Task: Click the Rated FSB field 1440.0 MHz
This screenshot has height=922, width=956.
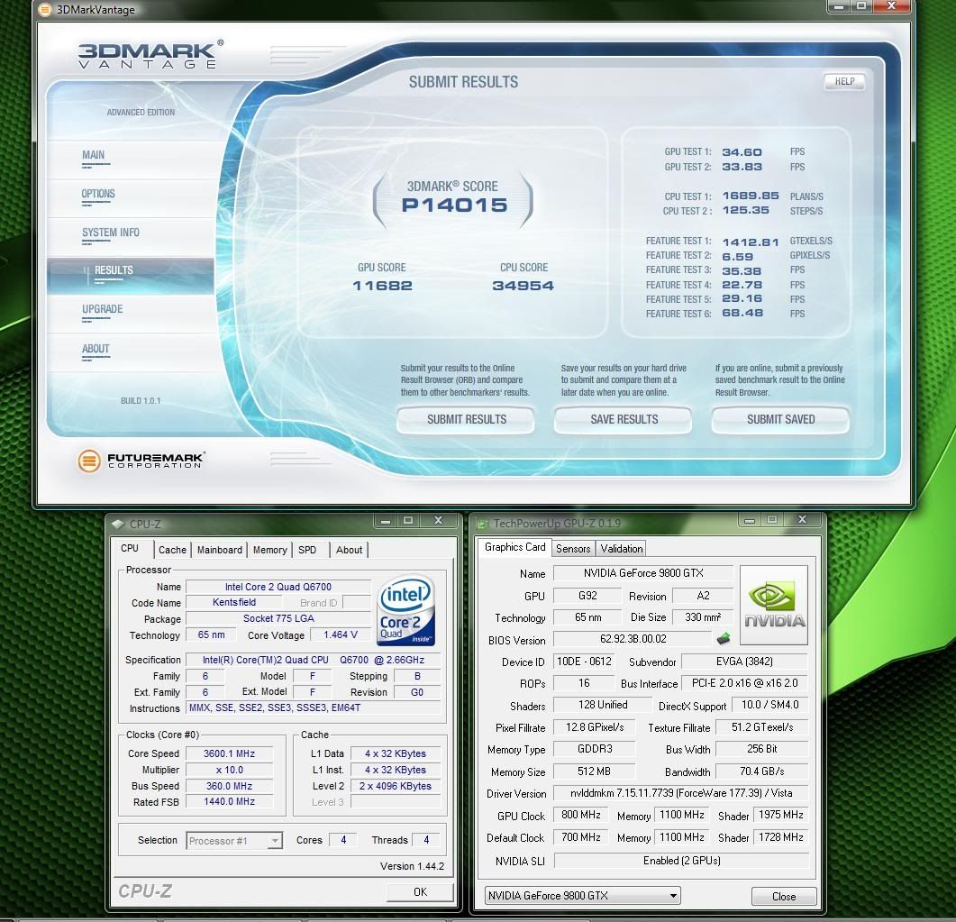Action: pyautogui.click(x=229, y=801)
